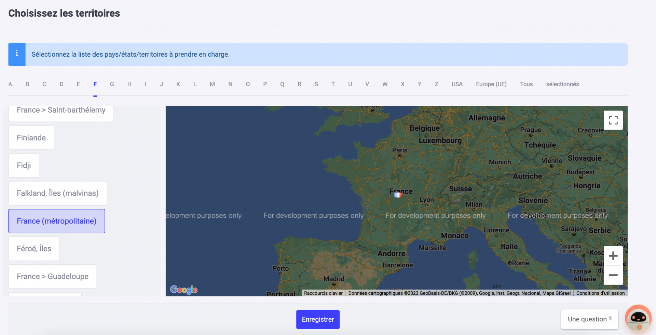
Task: Open the Europe (UE) filter tab
Action: pyautogui.click(x=491, y=84)
